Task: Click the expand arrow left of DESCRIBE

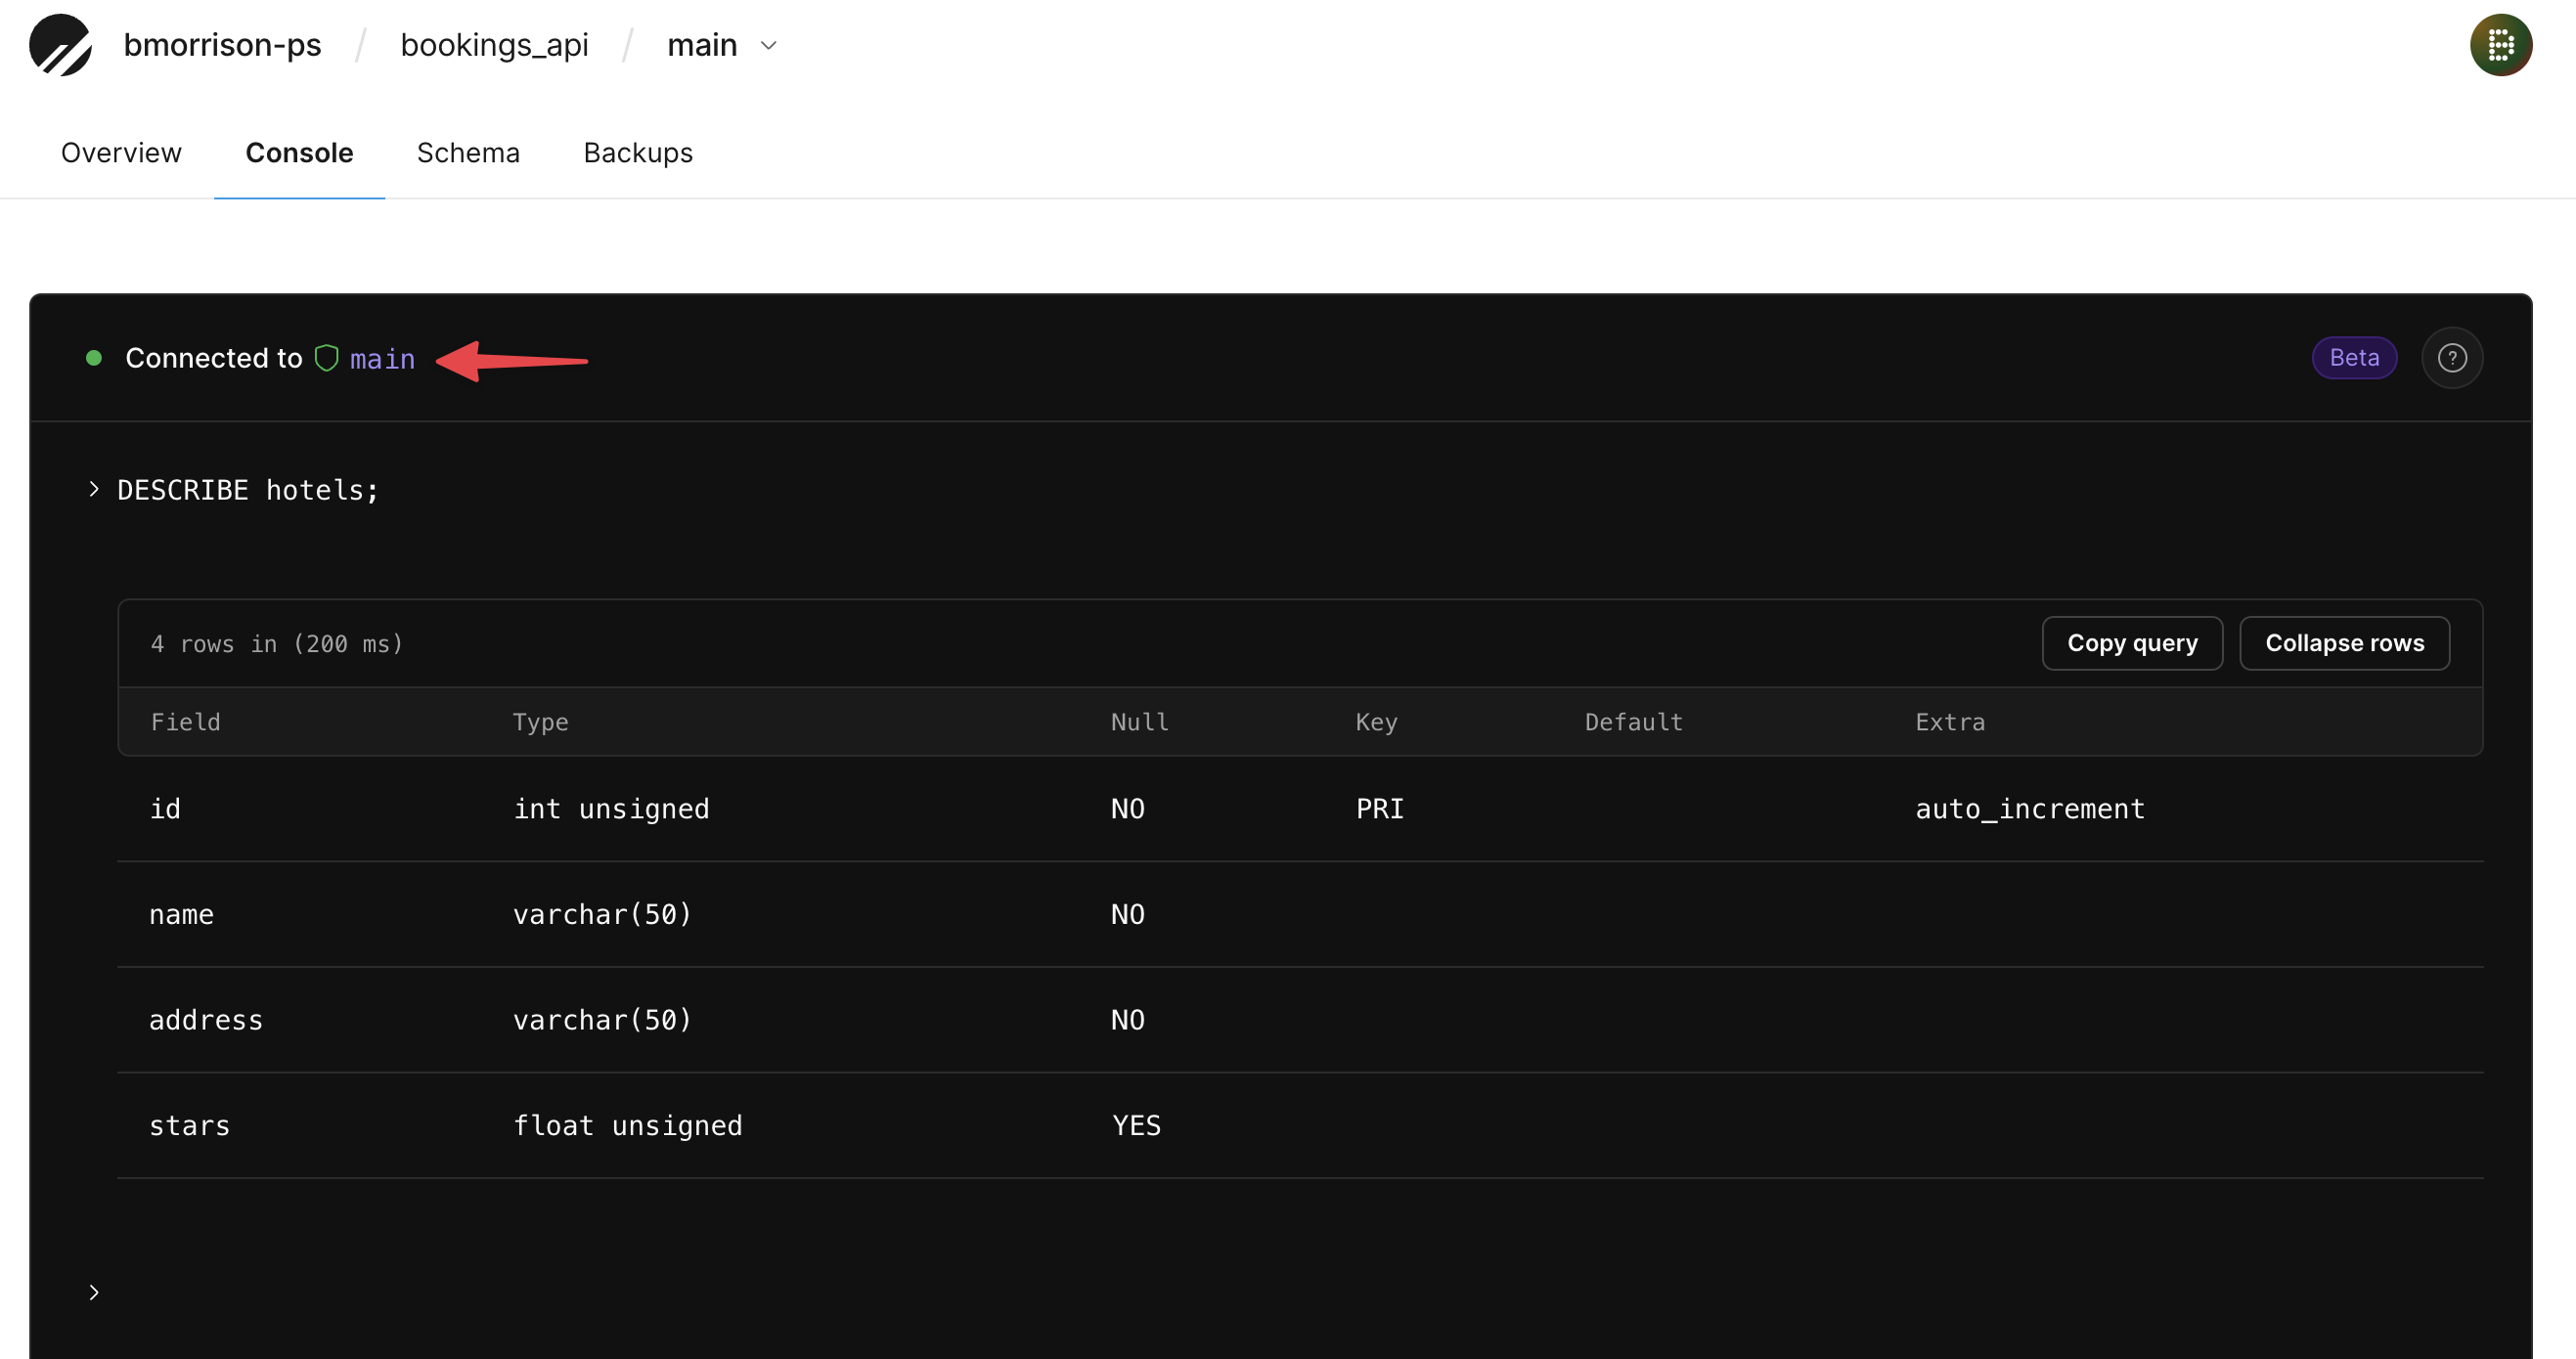Action: click(x=94, y=489)
